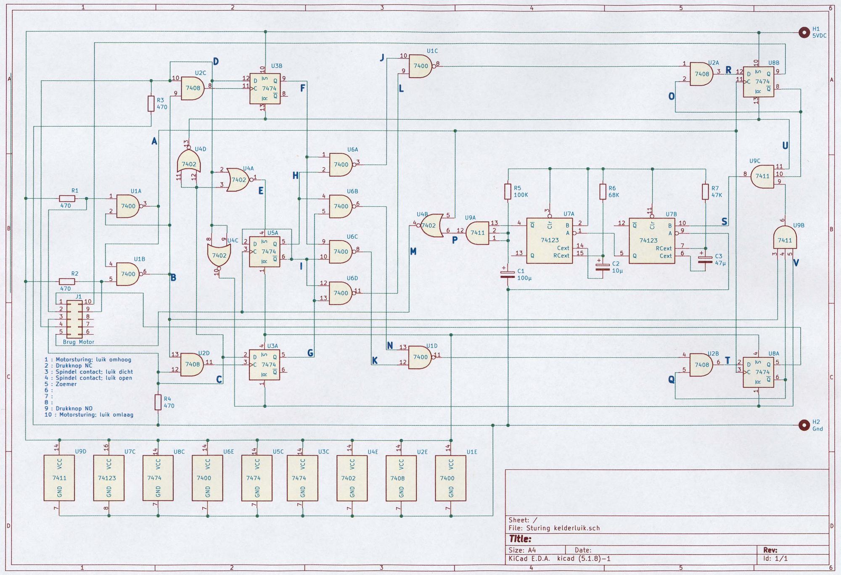Select the U2A 7408 AND gate
The height and width of the screenshot is (575, 841).
pos(701,74)
